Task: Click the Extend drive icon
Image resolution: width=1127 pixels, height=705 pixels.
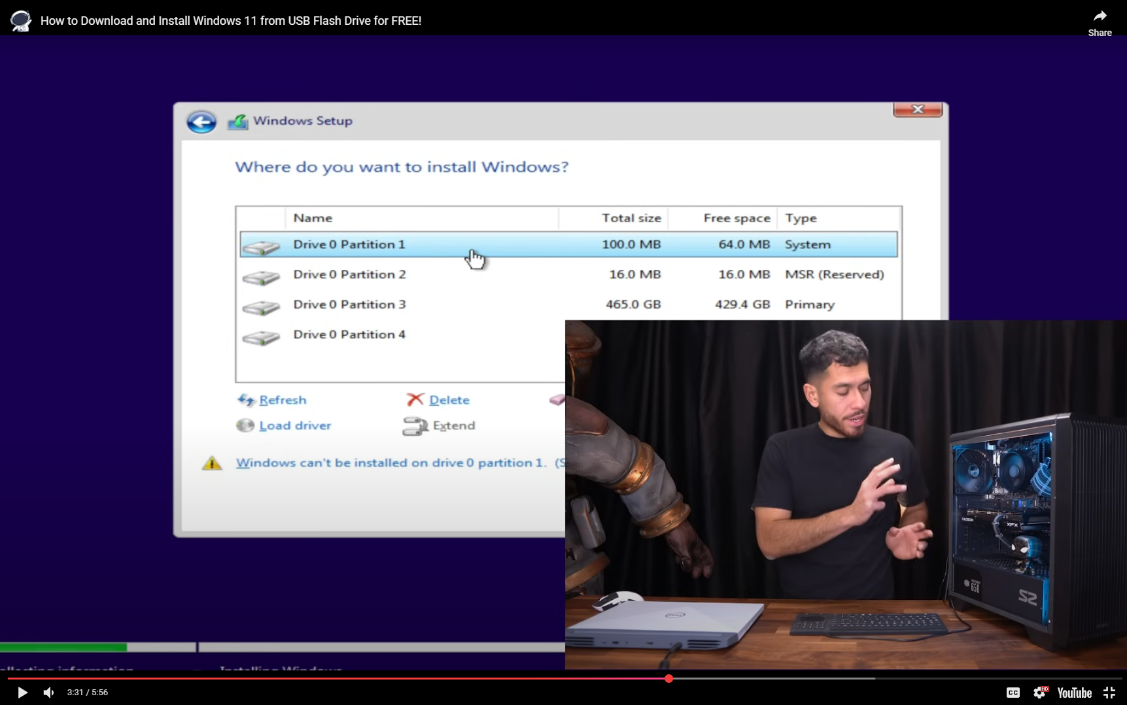Action: pos(415,426)
